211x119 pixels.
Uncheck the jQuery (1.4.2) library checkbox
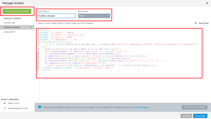tap(5, 103)
